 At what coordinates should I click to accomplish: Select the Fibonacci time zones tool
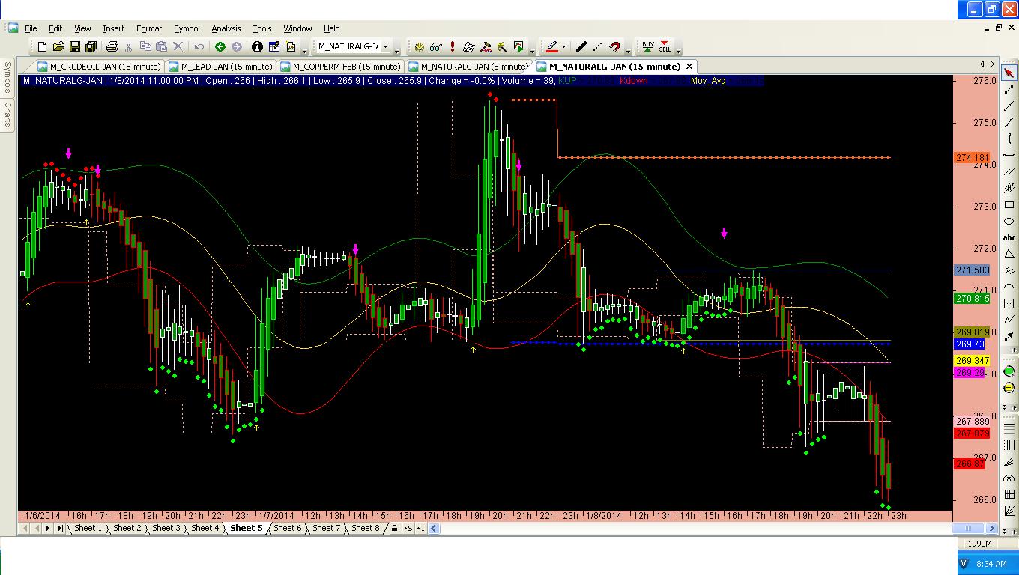pyautogui.click(x=1009, y=445)
